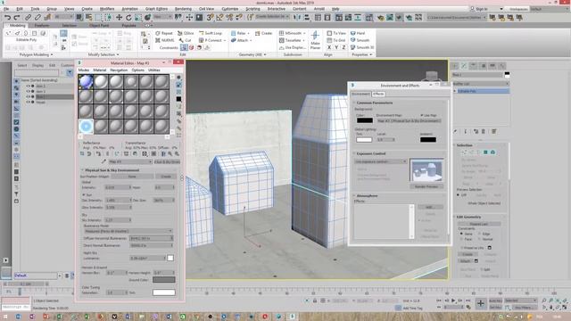The width and height of the screenshot is (571, 321).
Task: Switch to Effects tab in Environment dialog
Action: 378,94
